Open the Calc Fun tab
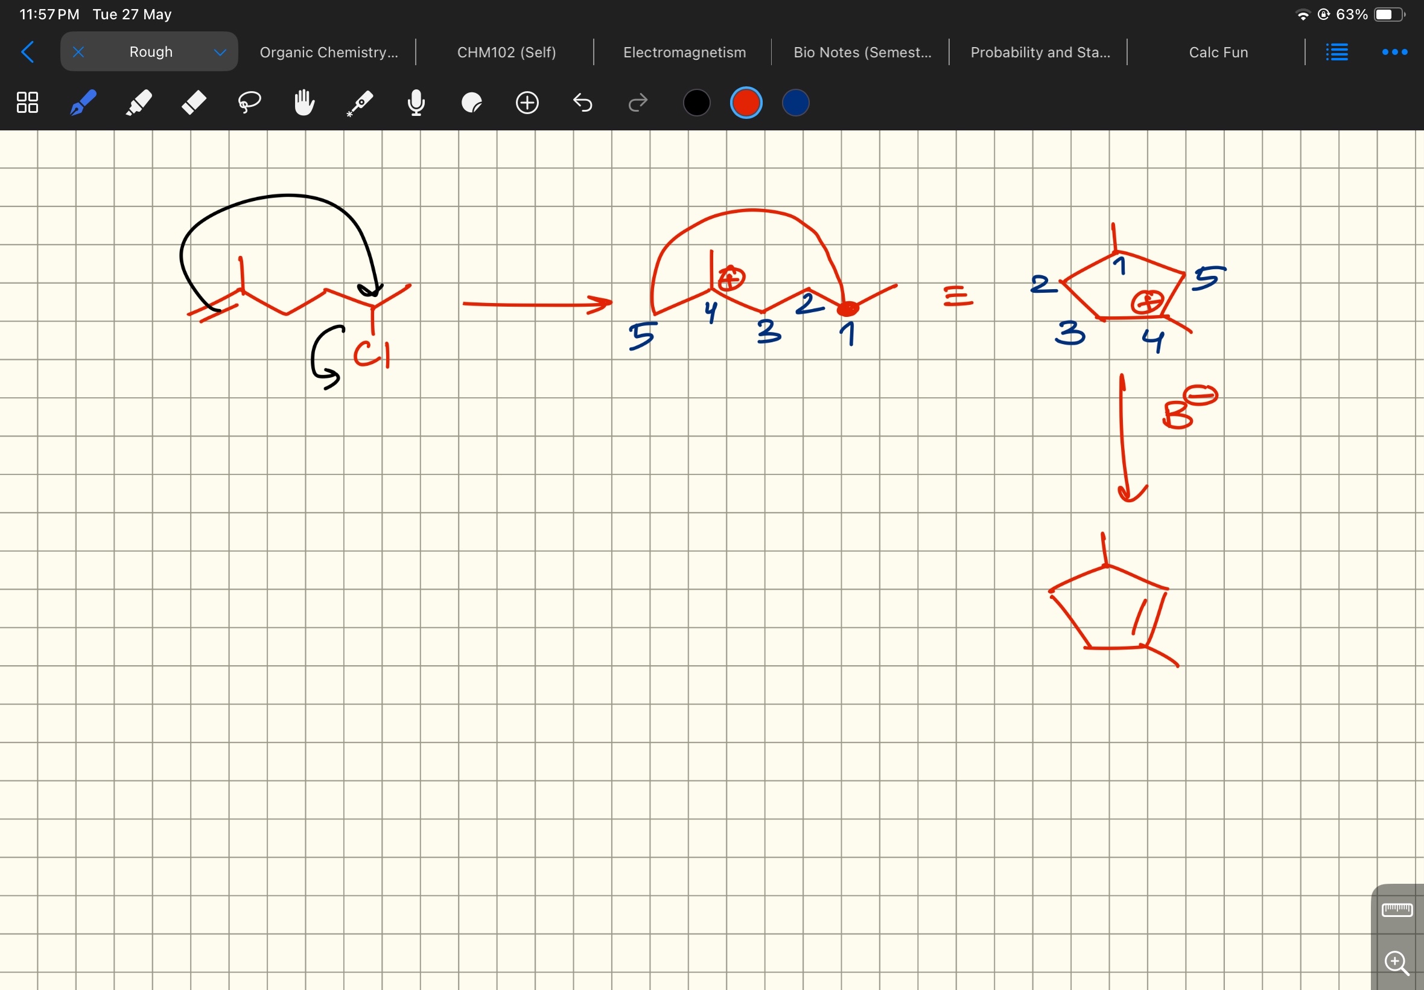1424x990 pixels. tap(1218, 53)
